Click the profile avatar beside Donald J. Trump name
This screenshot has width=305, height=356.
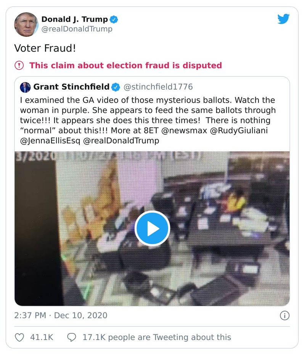(x=26, y=24)
